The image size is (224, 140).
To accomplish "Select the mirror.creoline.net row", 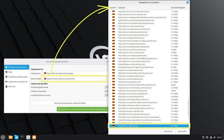I will point(149,49).
